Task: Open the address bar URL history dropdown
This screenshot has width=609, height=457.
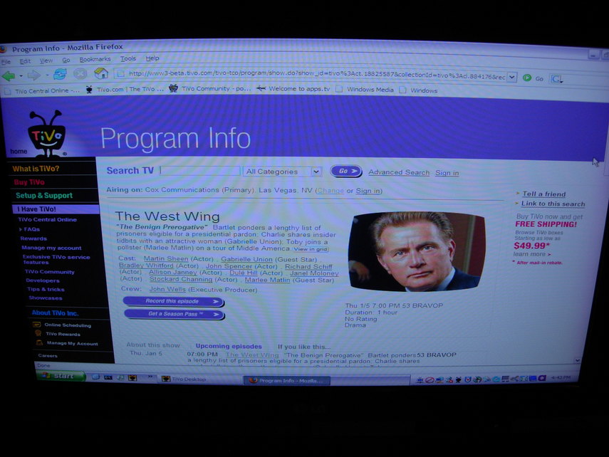Action: 512,78
